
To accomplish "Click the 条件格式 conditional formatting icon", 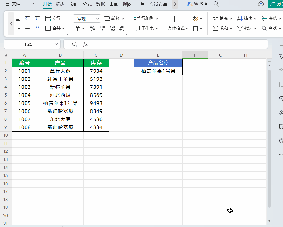I will coord(178,19).
